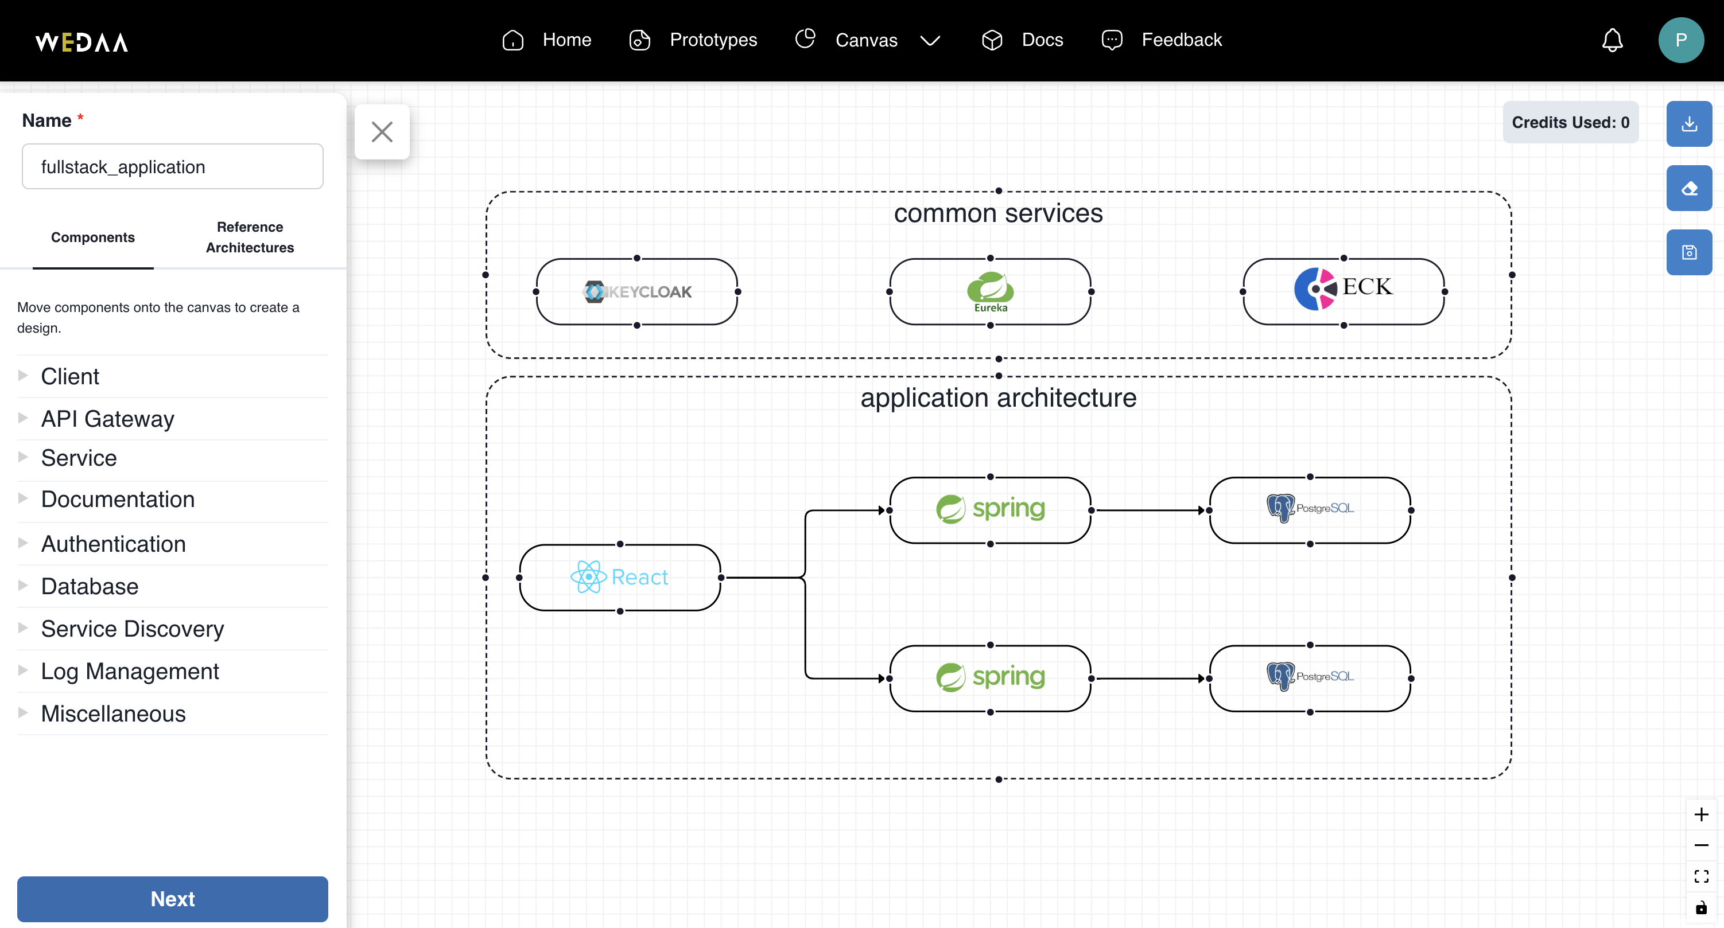
Task: Select the lower PostgreSQL node
Action: 1310,679
